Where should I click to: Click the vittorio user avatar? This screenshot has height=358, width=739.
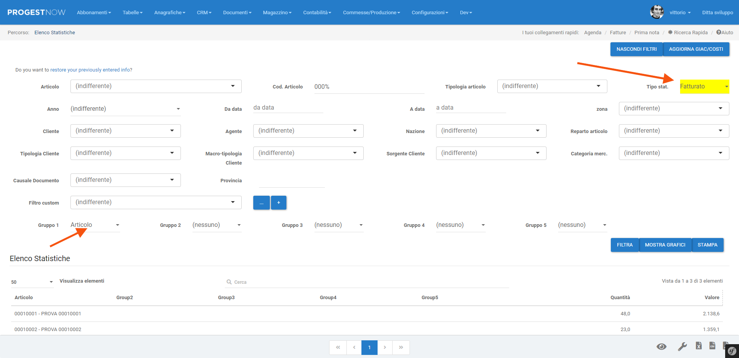pyautogui.click(x=657, y=12)
